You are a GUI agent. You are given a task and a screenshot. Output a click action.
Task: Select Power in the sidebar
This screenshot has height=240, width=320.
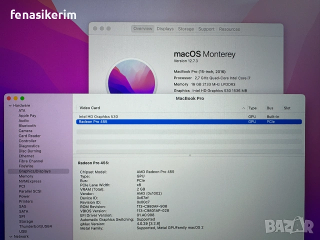[x=24, y=196]
